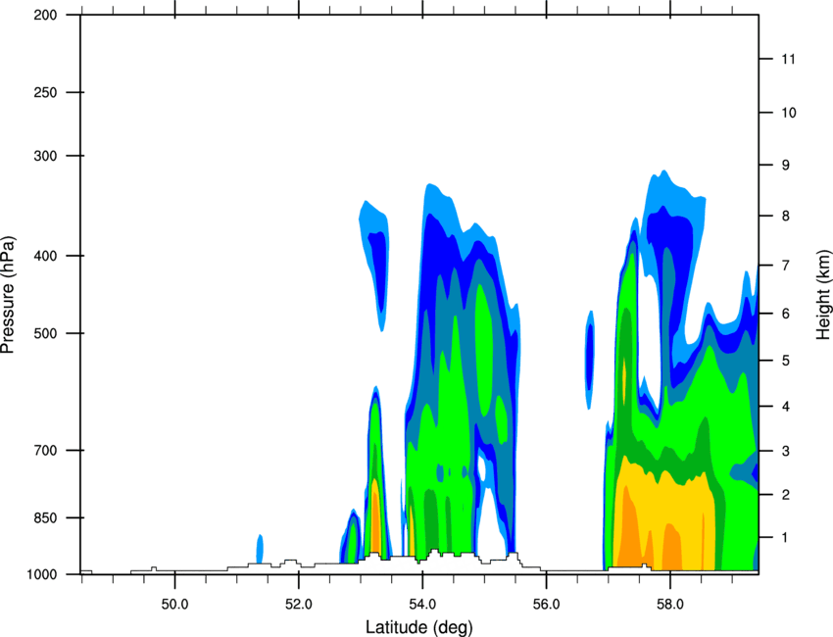Click the latitude tick label 50.0

(x=174, y=604)
